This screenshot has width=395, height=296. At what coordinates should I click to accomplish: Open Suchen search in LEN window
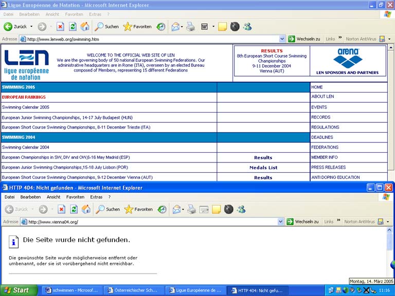(106, 26)
